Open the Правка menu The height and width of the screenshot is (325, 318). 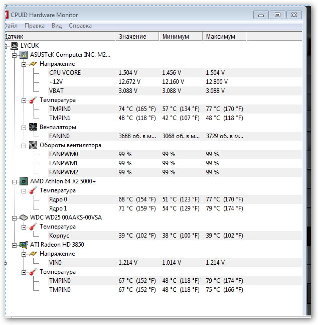point(35,26)
